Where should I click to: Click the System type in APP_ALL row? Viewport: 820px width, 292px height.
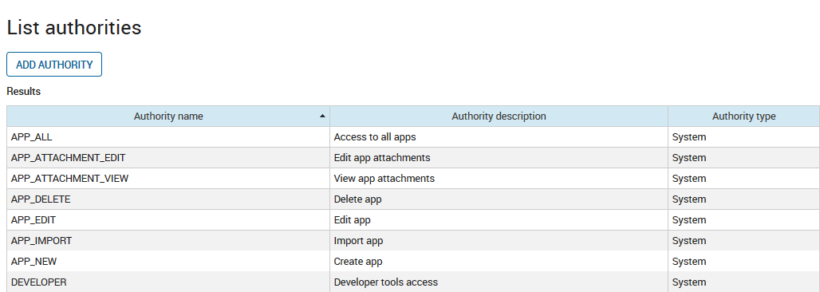point(688,137)
